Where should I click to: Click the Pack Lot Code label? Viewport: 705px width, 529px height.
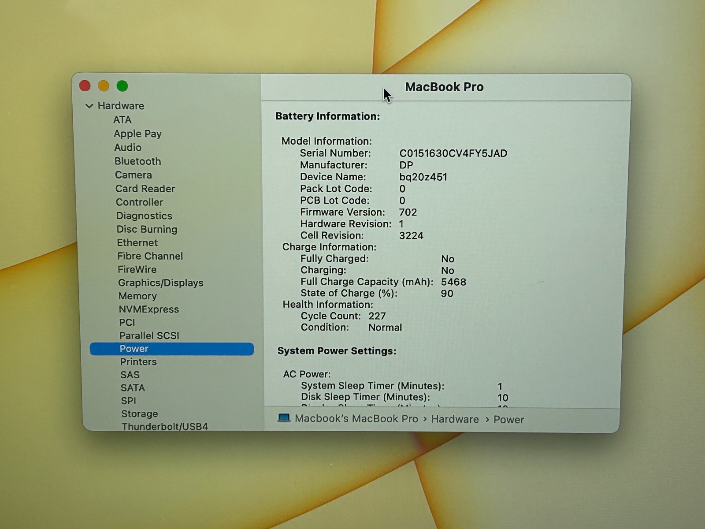(336, 189)
